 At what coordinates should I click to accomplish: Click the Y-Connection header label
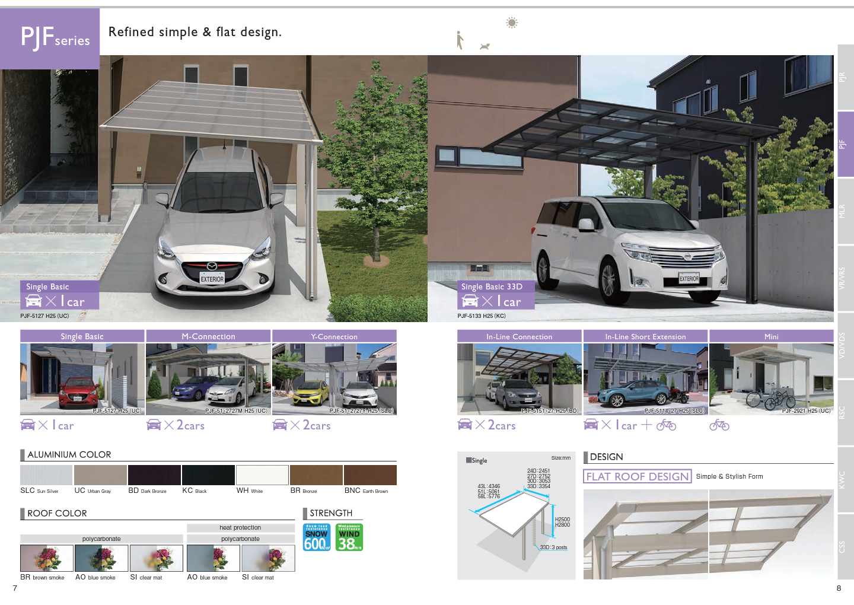[x=334, y=336]
